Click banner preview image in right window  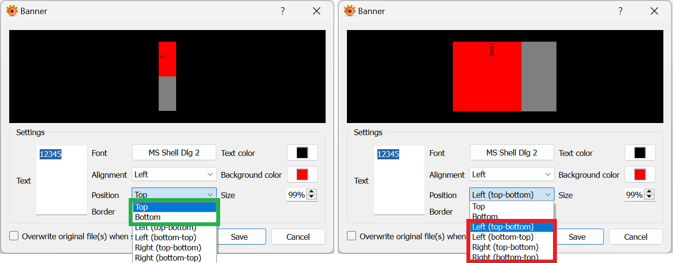505,77
